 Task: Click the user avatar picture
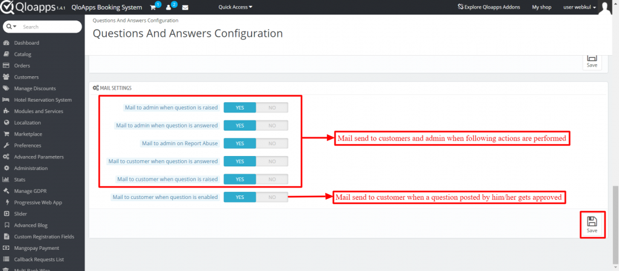(605, 7)
